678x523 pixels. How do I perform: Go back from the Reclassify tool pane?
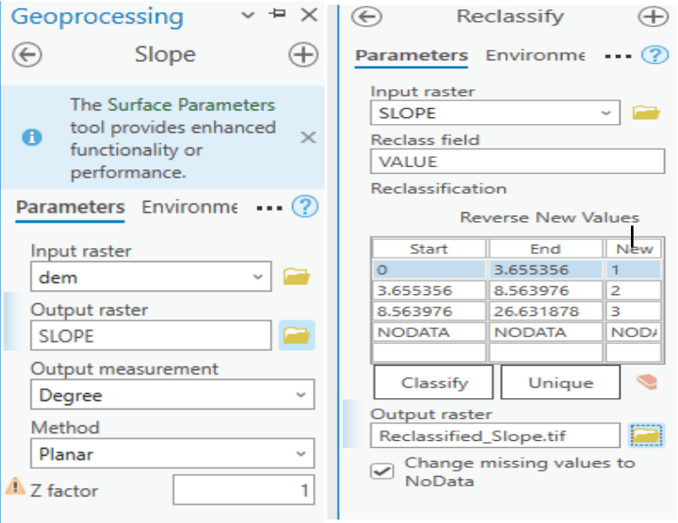[x=371, y=17]
